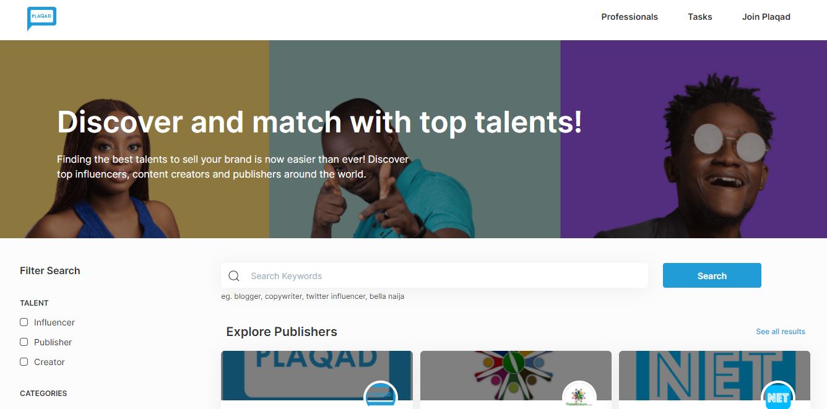Check the Publisher talent filter
The height and width of the screenshot is (409, 827).
click(24, 342)
